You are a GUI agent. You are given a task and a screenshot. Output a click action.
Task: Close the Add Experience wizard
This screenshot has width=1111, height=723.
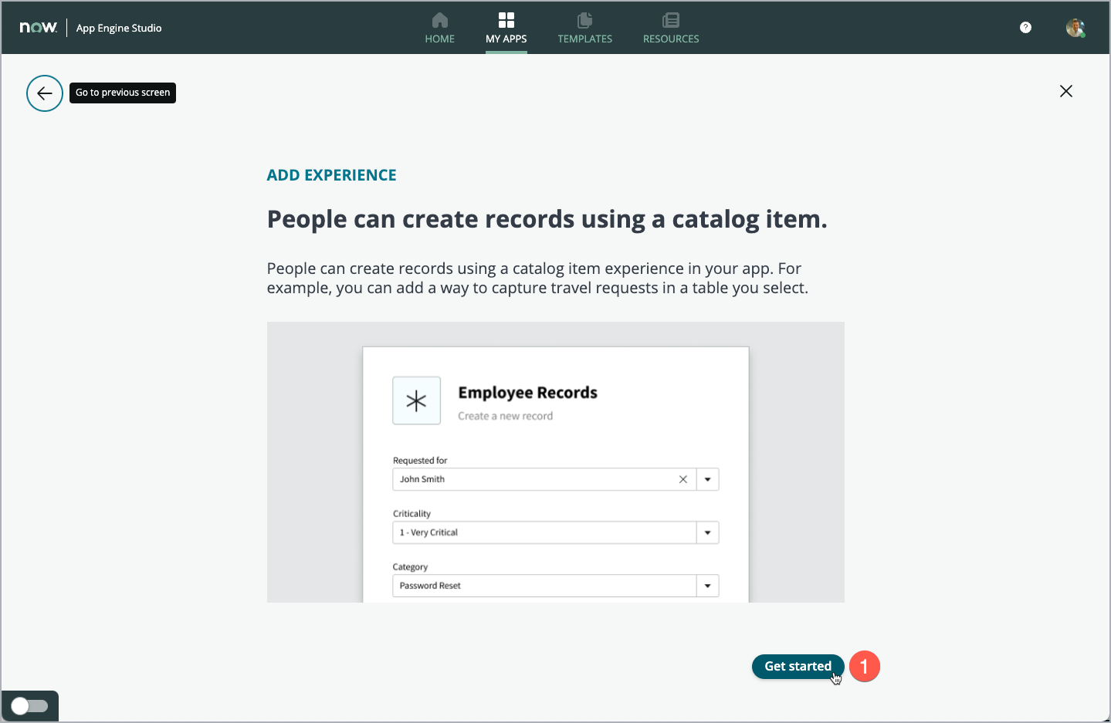(1066, 91)
